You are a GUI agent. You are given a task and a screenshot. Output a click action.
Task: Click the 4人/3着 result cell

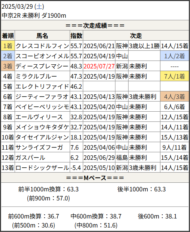175,97
